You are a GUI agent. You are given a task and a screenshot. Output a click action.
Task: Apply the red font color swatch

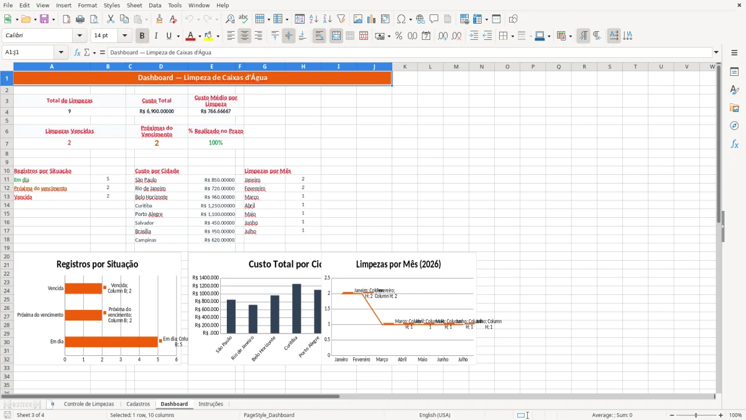191,36
